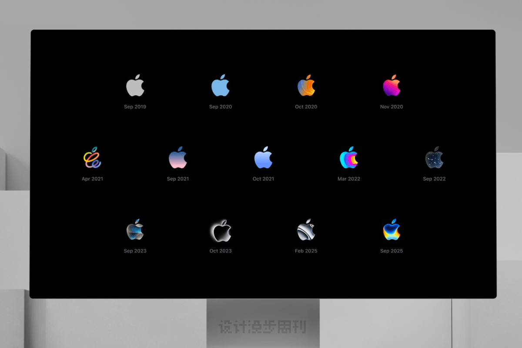The image size is (522, 348).
Task: Open the blue gradient Oct 2021 Apple logo
Action: coord(263,158)
